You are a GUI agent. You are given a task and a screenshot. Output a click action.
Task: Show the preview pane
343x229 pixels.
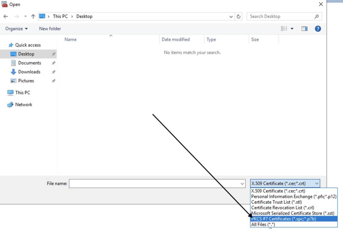(x=304, y=28)
